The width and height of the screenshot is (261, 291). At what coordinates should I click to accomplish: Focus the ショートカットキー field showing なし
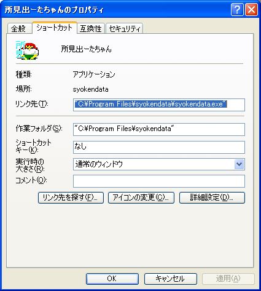(x=159, y=147)
